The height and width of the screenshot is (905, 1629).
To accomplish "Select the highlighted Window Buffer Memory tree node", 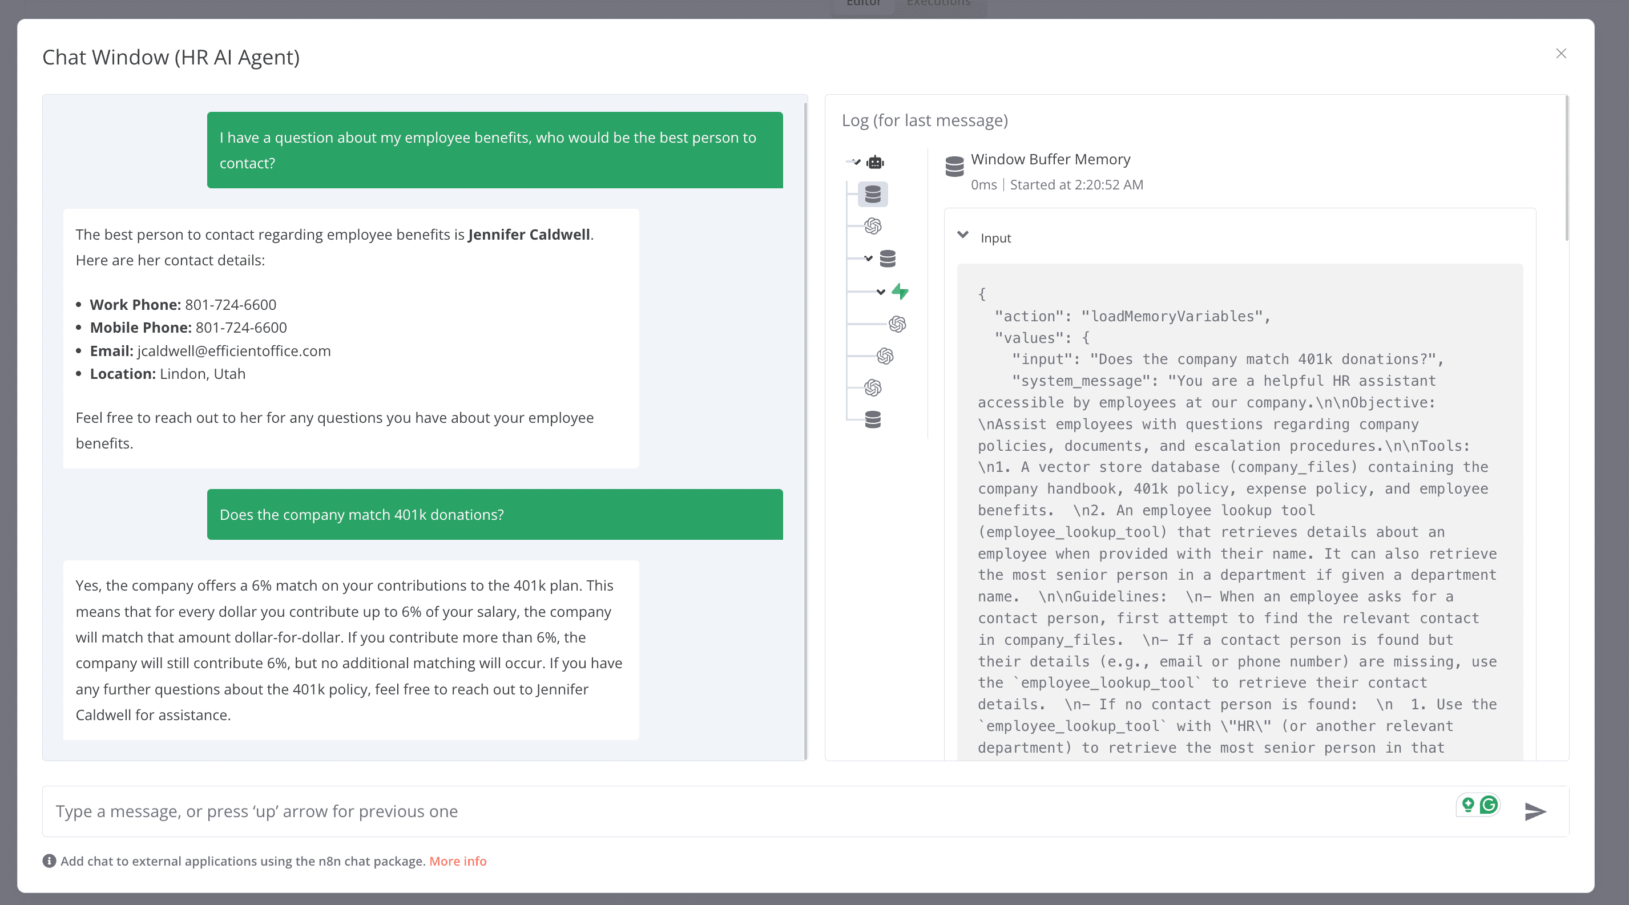I will 873,194.
